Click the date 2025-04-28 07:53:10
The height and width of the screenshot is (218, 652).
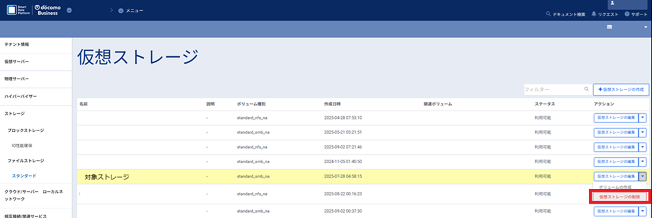click(342, 118)
